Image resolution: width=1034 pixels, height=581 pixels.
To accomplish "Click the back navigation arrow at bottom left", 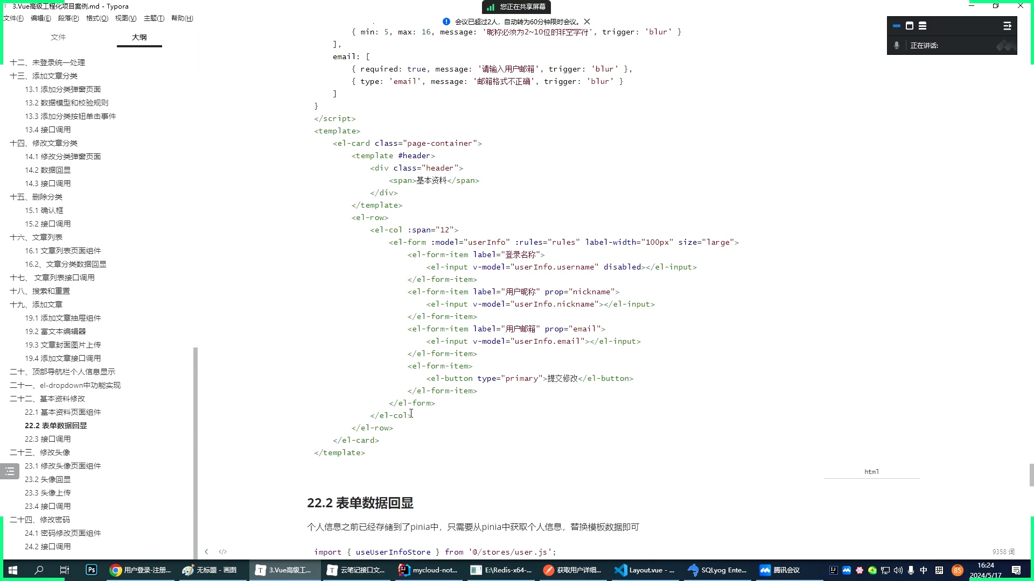I will [207, 551].
